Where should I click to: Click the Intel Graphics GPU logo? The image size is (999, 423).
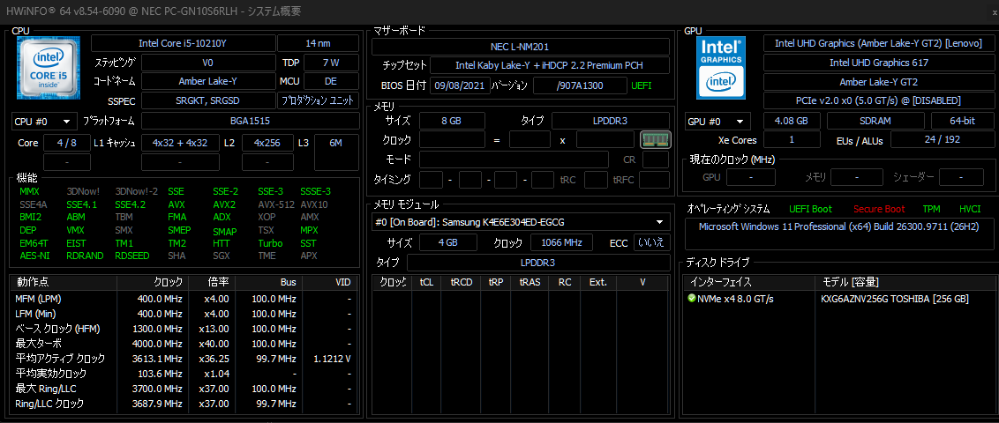pyautogui.click(x=722, y=68)
